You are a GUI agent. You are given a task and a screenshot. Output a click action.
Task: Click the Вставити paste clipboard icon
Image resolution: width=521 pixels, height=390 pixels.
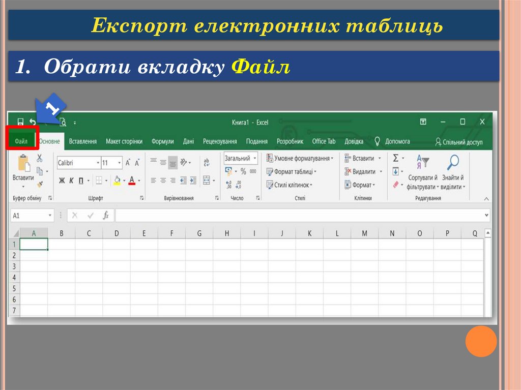(23, 163)
